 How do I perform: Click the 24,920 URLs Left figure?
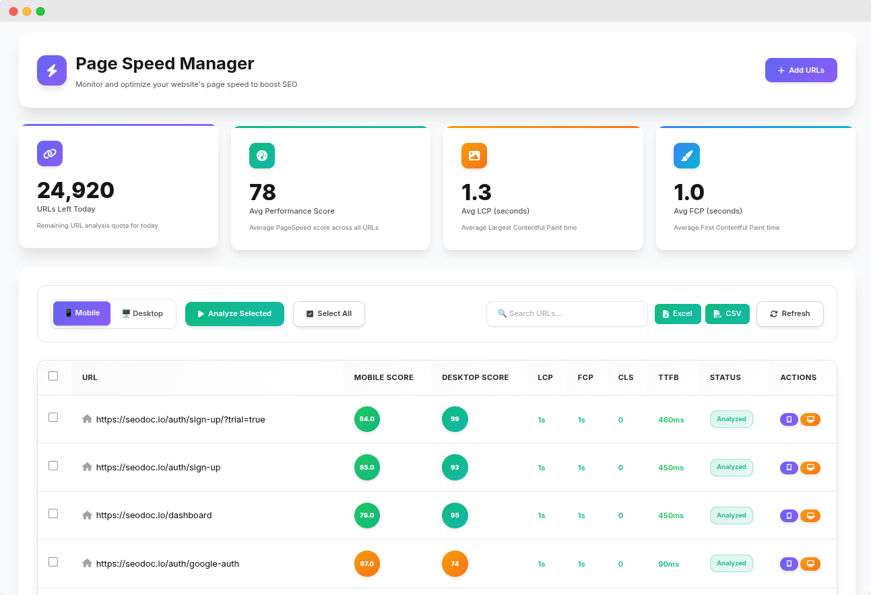click(76, 190)
